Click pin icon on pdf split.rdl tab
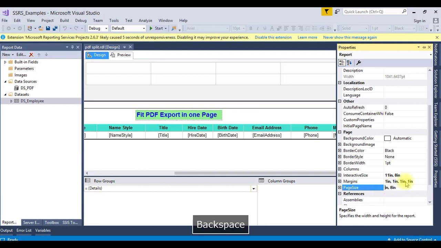Image resolution: width=441 pixels, height=248 pixels. coord(124,47)
